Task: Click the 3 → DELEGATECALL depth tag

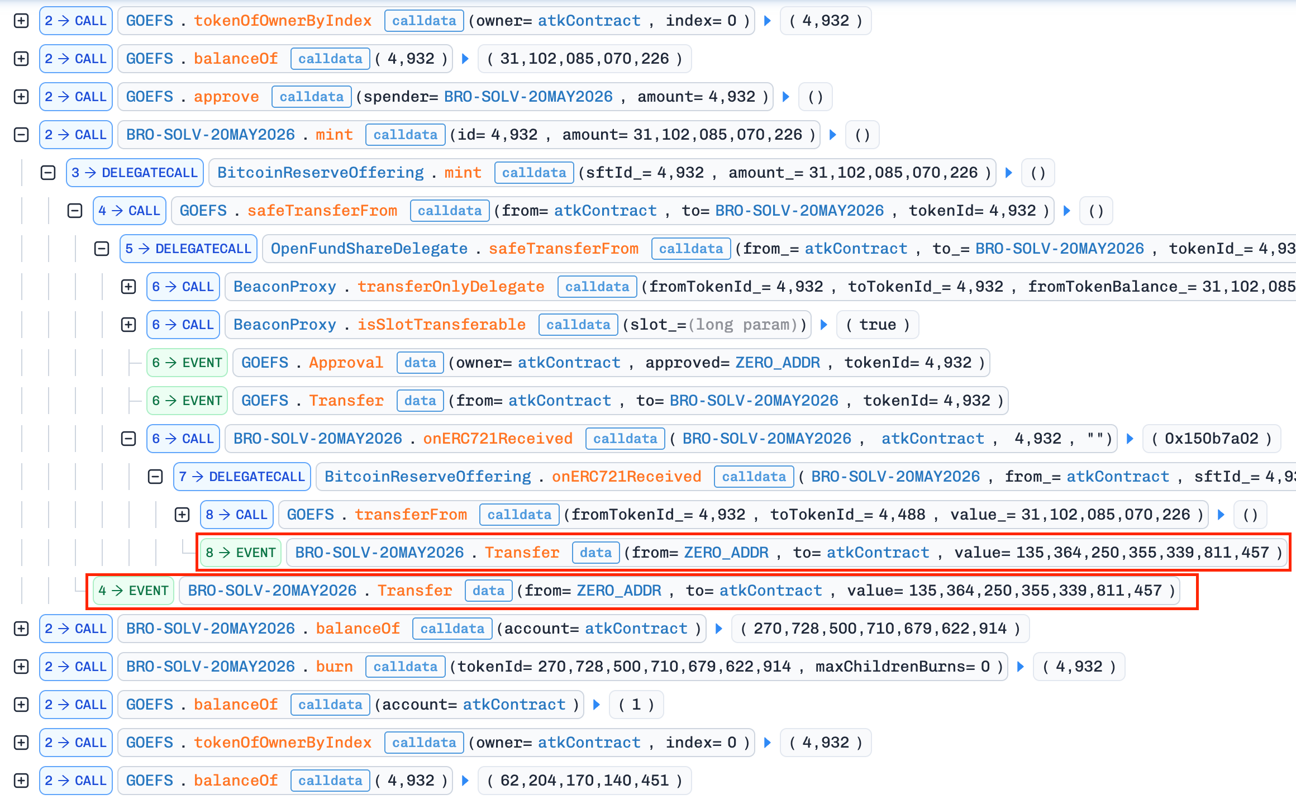Action: pyautogui.click(x=135, y=173)
